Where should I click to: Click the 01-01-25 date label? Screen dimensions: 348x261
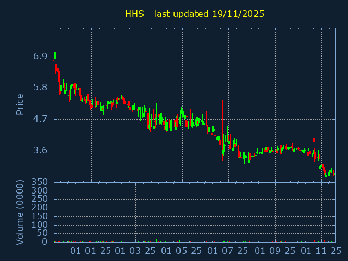91,251
